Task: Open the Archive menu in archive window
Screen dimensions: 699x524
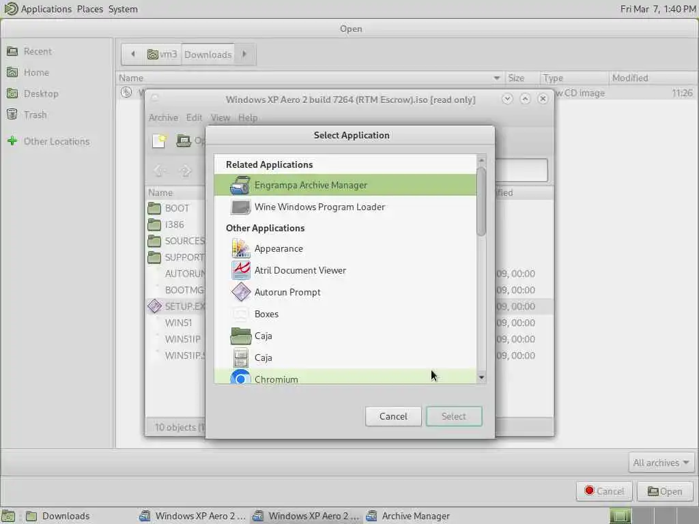Action: pyautogui.click(x=164, y=117)
